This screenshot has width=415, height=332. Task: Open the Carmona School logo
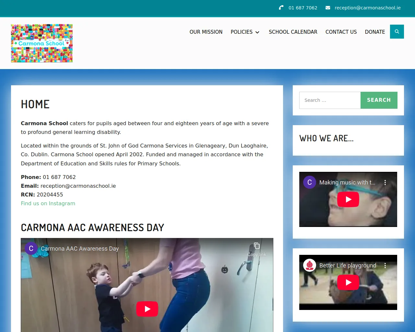42,43
